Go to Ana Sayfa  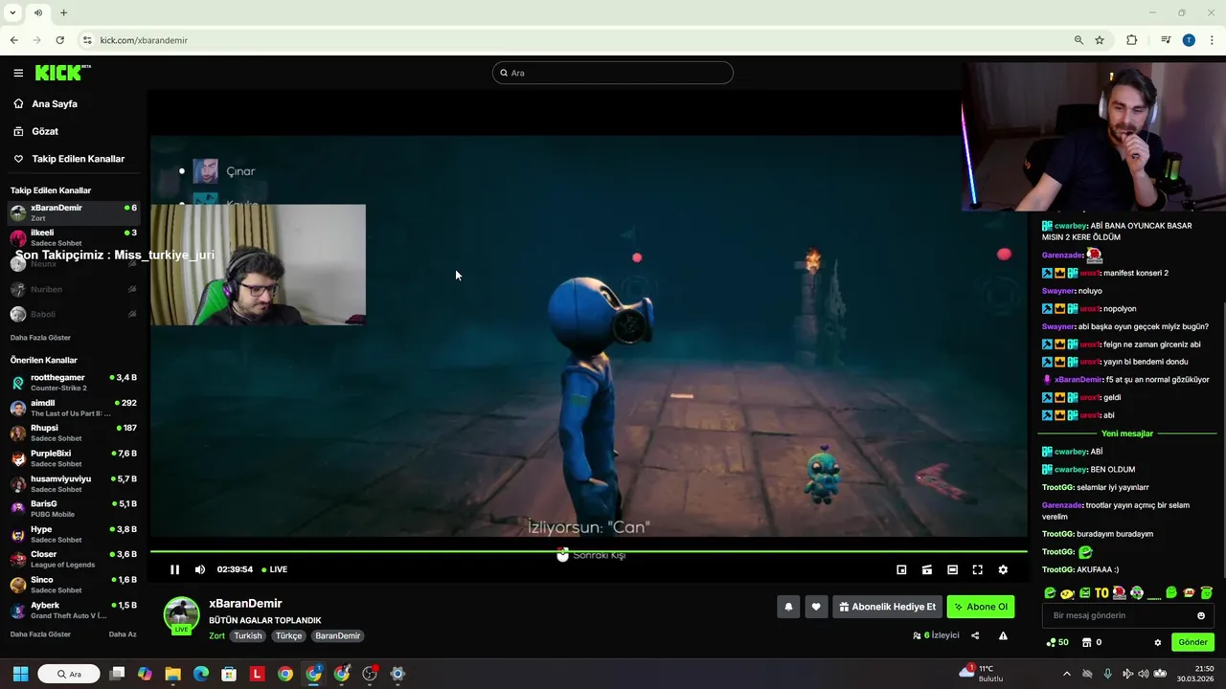tap(55, 103)
